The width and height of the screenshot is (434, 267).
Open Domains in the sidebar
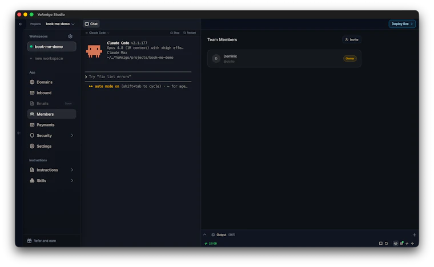52,82
